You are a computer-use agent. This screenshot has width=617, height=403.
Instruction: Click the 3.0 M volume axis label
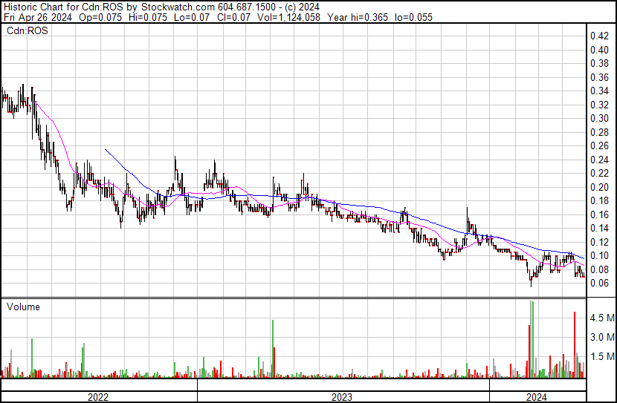click(x=602, y=337)
